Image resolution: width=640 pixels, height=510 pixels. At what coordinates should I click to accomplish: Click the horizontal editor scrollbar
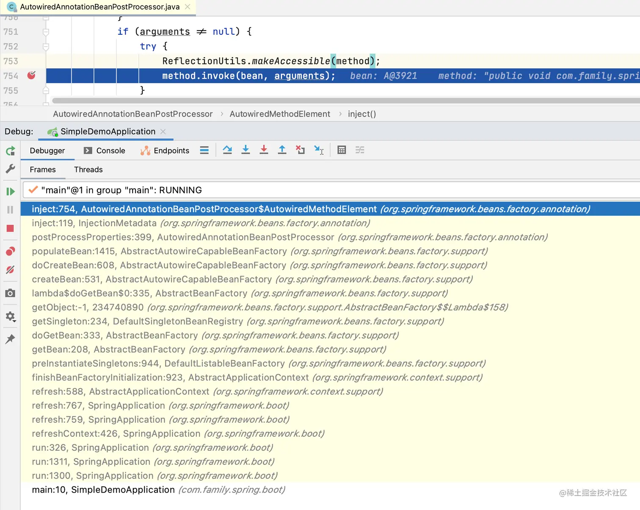click(x=346, y=101)
